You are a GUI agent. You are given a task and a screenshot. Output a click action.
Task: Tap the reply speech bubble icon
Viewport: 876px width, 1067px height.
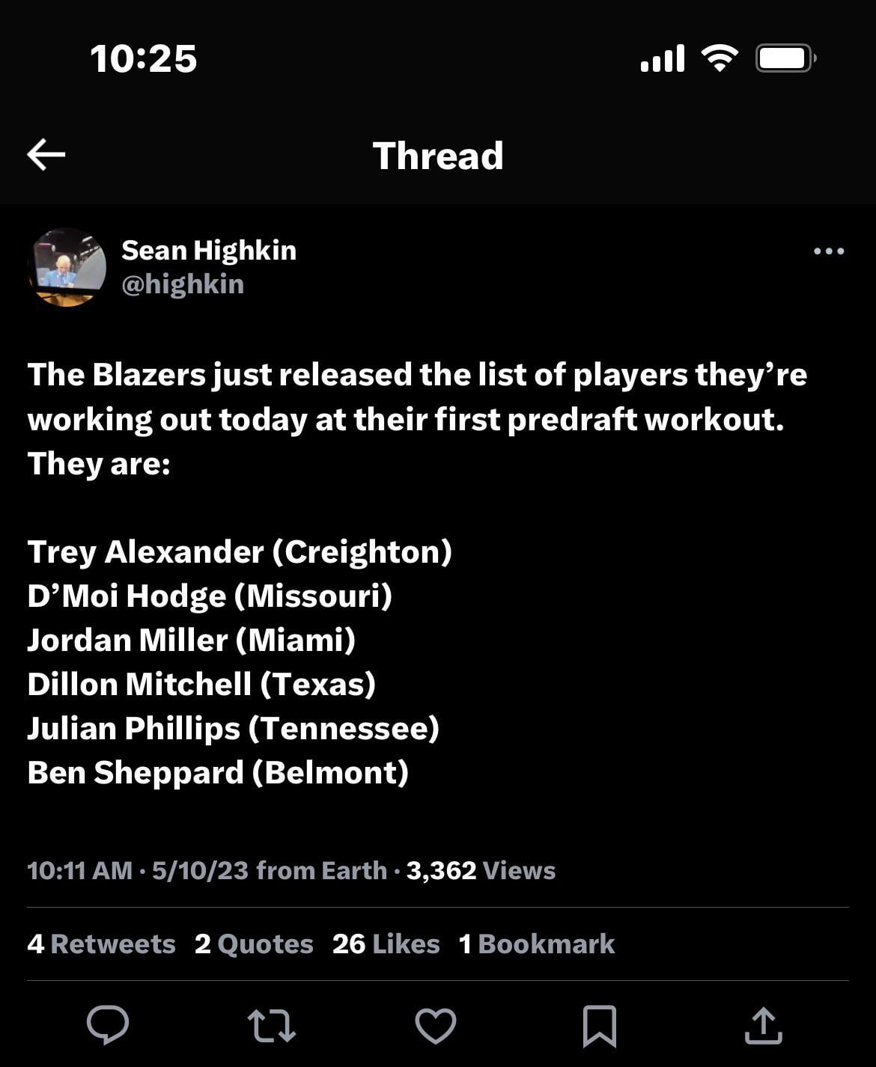tap(108, 1024)
